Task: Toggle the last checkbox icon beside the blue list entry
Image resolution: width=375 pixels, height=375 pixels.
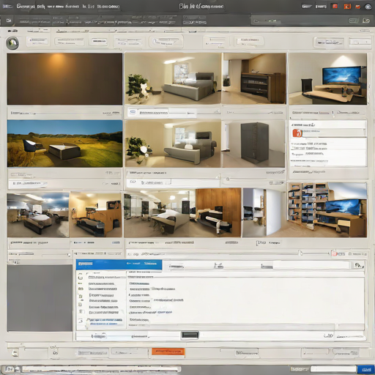Action: 81,321
